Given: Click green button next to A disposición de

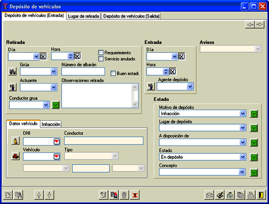Looking at the screenshot, I should pyautogui.click(x=254, y=142).
